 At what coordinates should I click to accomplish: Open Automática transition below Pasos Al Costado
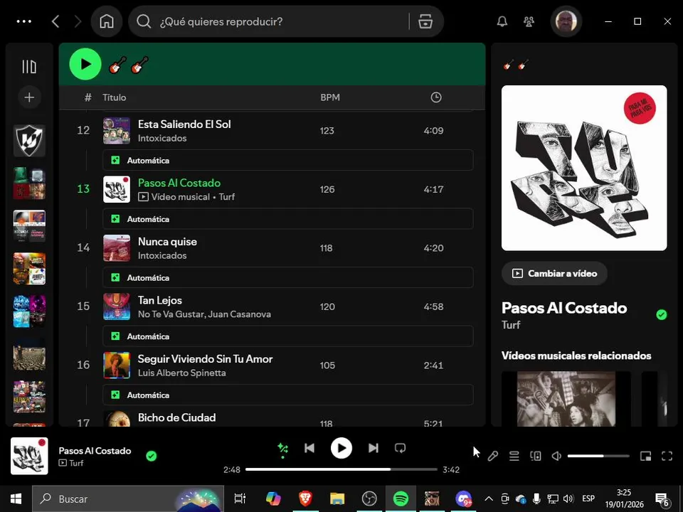click(x=288, y=219)
